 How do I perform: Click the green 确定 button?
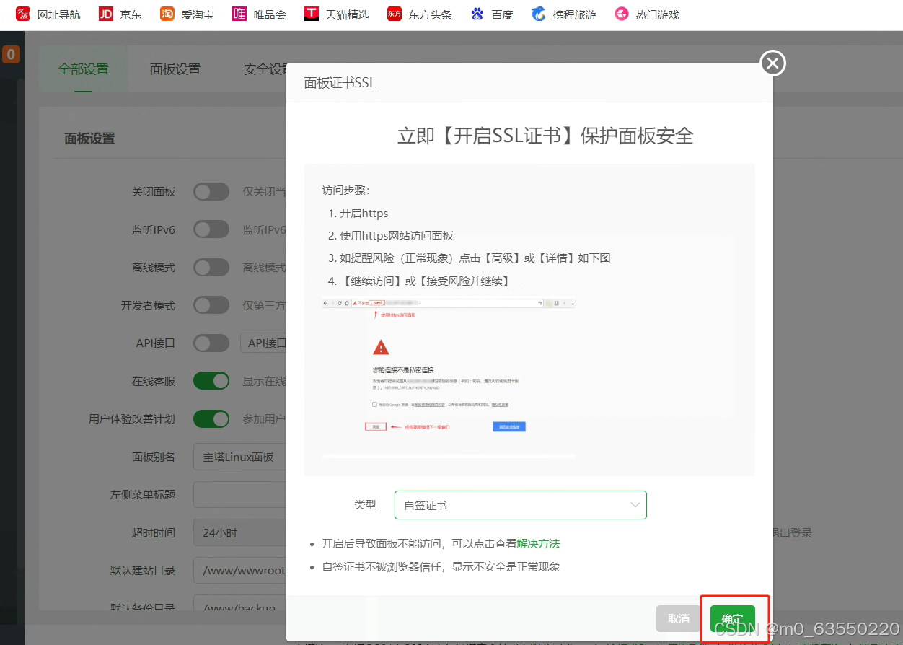(732, 619)
